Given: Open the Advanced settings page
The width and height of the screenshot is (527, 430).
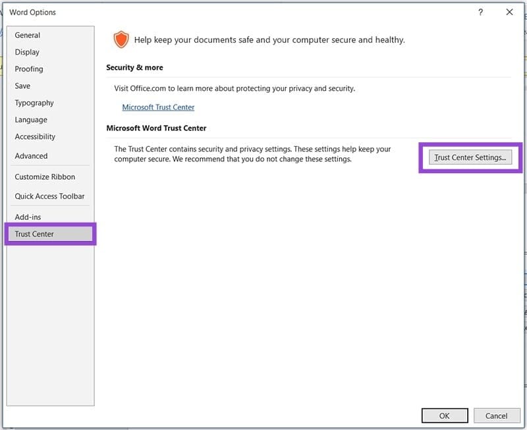Looking at the screenshot, I should tap(31, 155).
